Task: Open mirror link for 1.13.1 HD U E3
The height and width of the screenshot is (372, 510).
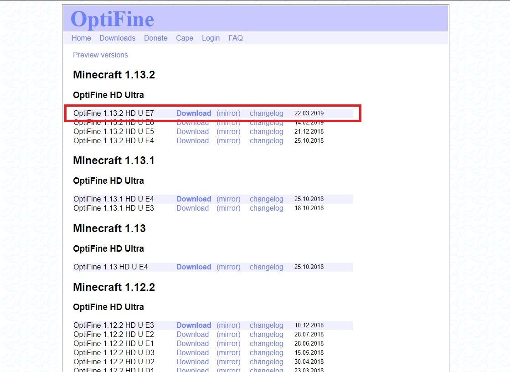Action: tap(229, 208)
